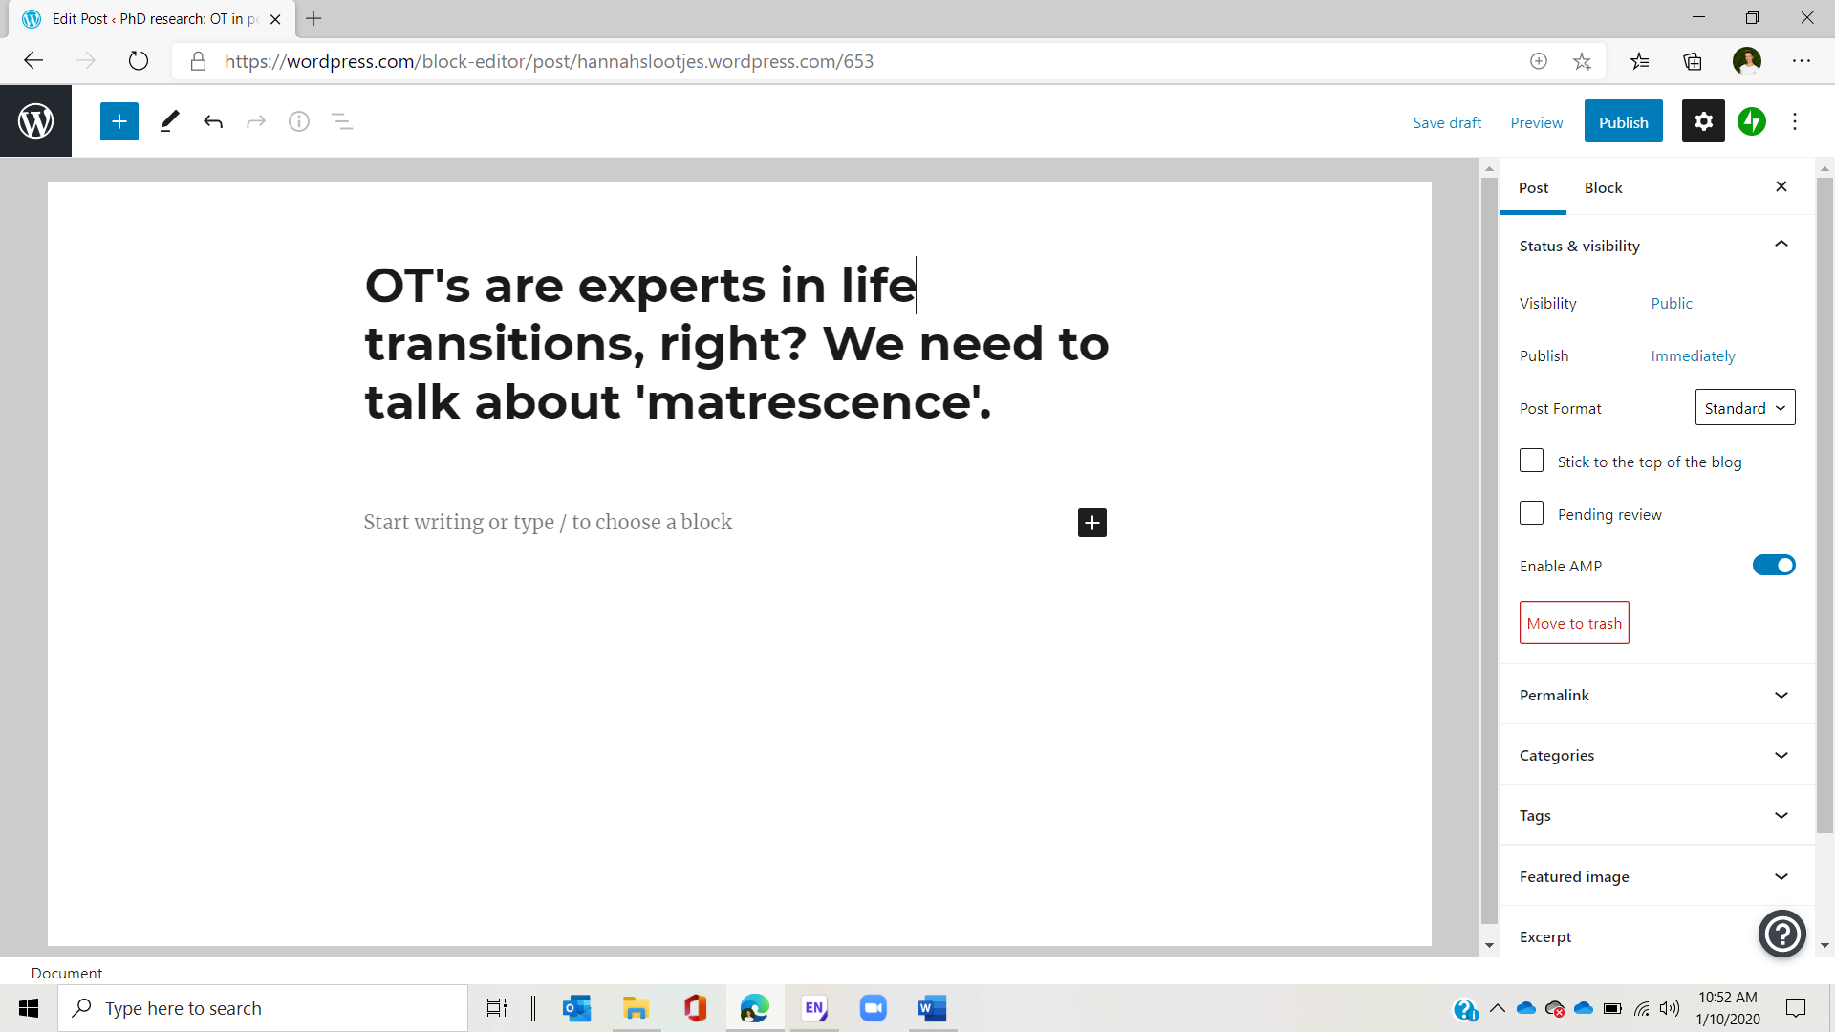The height and width of the screenshot is (1032, 1835).
Task: Turn off the Enable AMP switch
Action: pyautogui.click(x=1773, y=566)
